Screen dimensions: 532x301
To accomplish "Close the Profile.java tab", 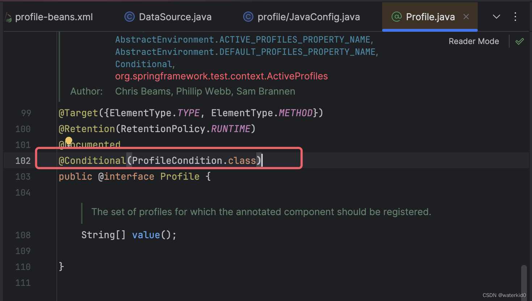I will click(x=466, y=17).
